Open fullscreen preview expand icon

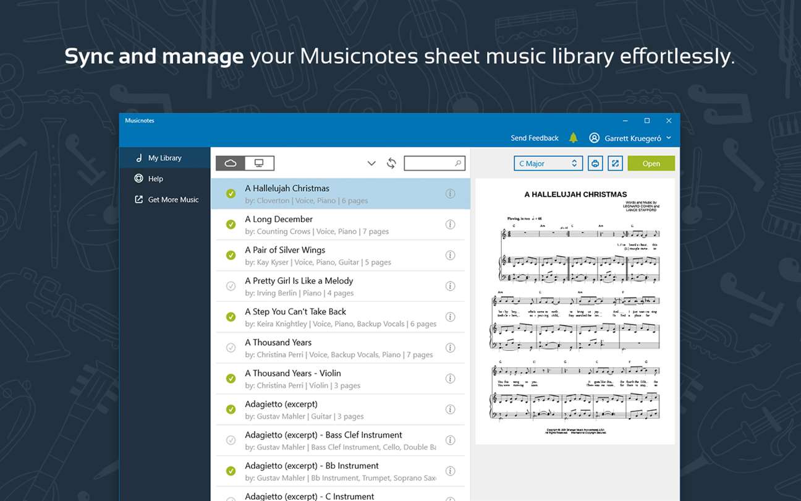pyautogui.click(x=615, y=163)
